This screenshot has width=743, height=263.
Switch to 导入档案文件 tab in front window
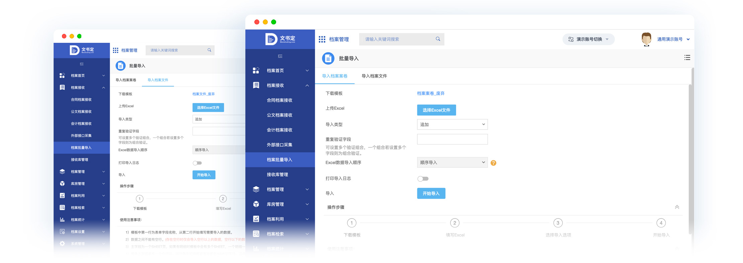374,76
